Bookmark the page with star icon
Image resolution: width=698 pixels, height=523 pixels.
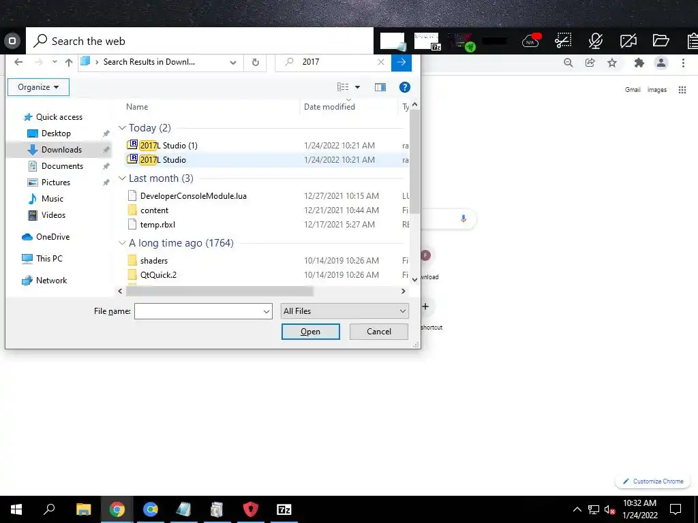click(x=612, y=63)
